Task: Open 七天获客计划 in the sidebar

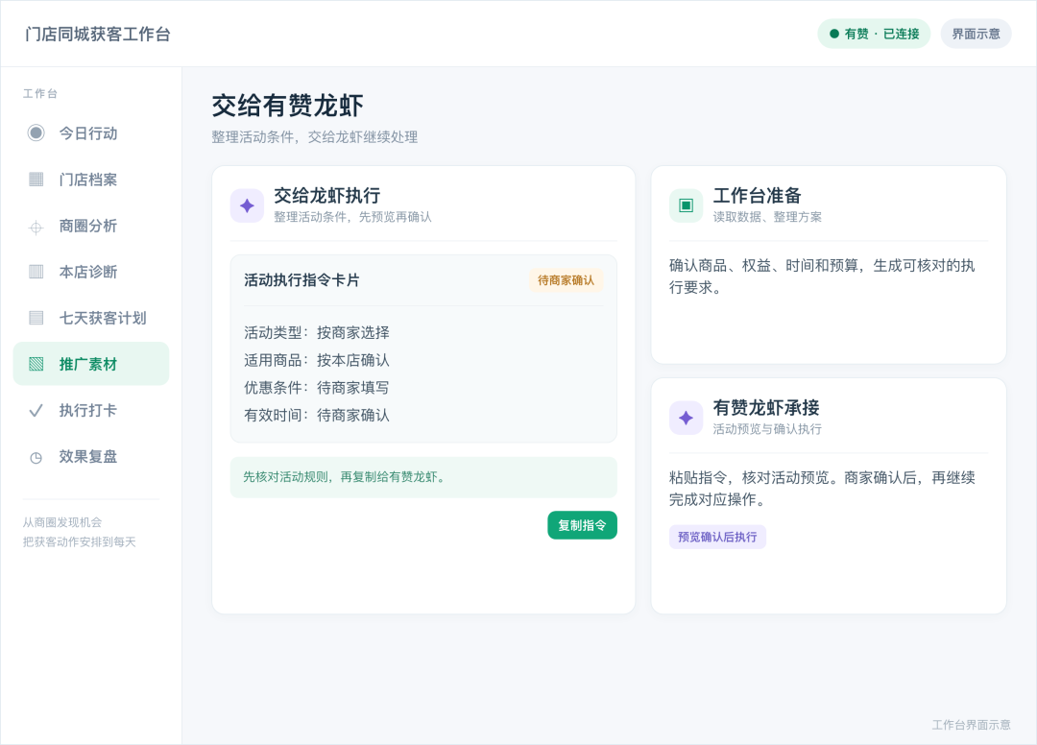Action: [x=91, y=318]
